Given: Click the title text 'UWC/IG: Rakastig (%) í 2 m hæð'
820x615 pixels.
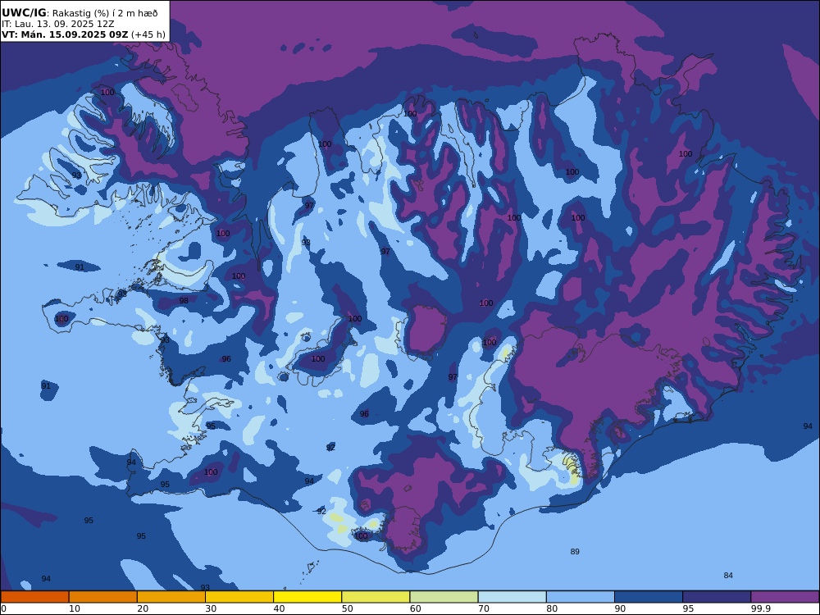Looking at the screenshot, I should click(x=80, y=13).
